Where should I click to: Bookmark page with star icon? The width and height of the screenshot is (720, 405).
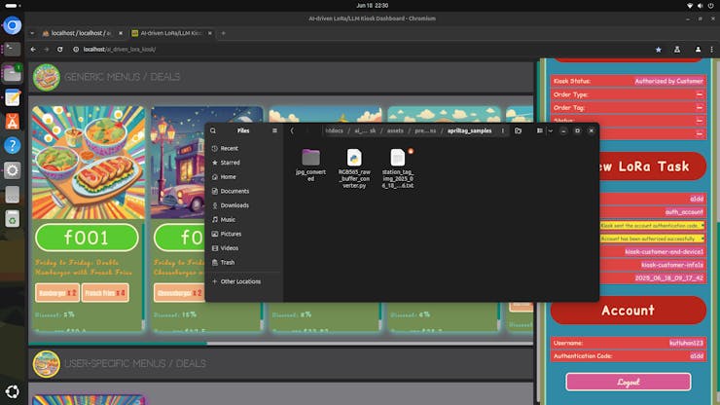point(658,49)
